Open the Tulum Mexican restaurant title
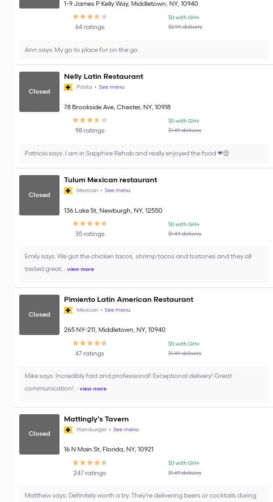 pyautogui.click(x=110, y=180)
